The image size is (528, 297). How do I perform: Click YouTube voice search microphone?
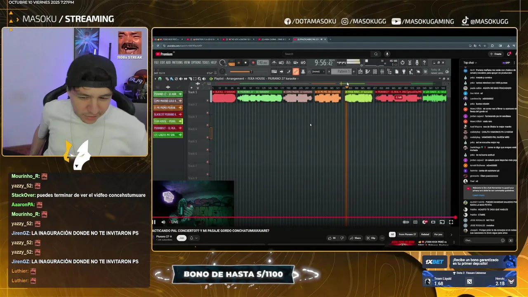coord(387,54)
